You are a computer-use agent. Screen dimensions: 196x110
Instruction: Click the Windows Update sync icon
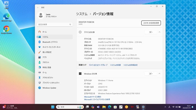pos(39,88)
